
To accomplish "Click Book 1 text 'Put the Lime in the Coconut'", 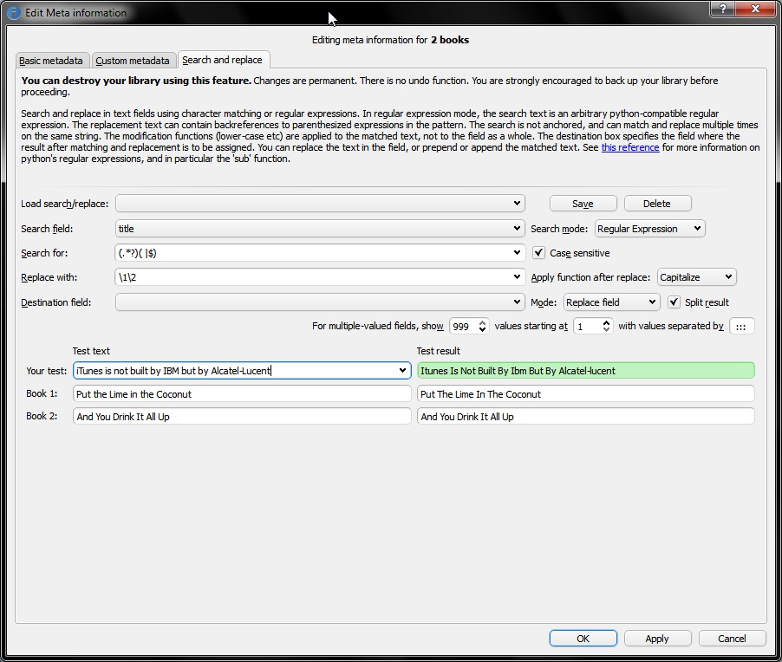I will click(x=242, y=393).
